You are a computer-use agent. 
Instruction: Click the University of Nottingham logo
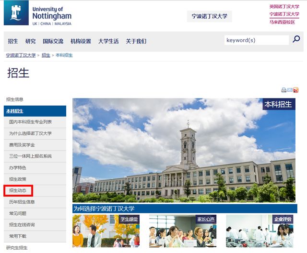37,13
